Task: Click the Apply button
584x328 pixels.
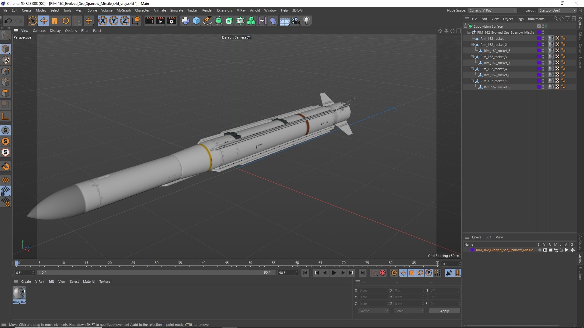Action: (x=444, y=311)
